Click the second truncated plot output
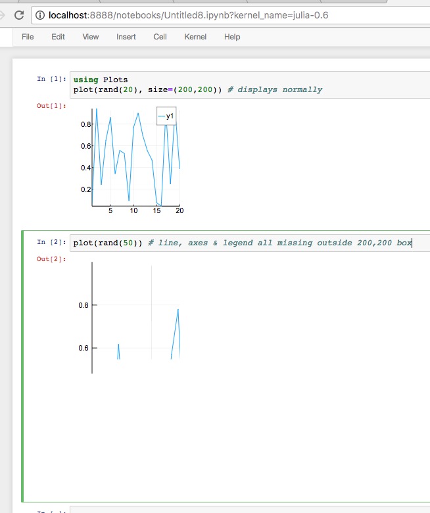The height and width of the screenshot is (513, 430). tap(131, 318)
